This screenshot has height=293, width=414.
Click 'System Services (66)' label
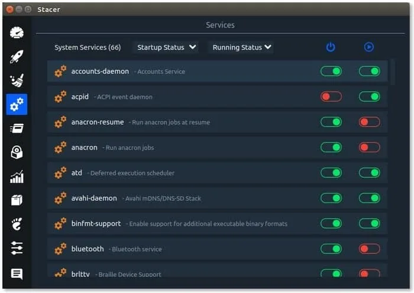88,47
